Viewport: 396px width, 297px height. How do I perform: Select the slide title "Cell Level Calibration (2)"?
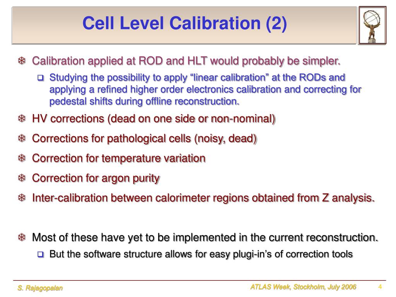(184, 23)
